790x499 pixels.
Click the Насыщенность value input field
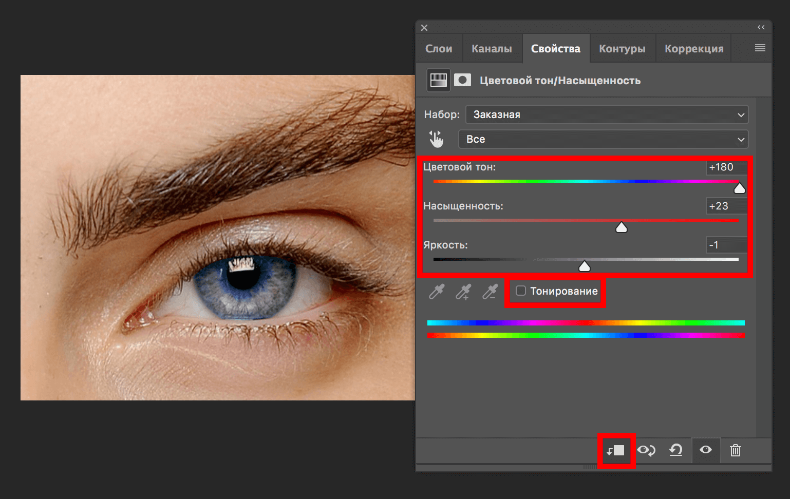coord(726,205)
